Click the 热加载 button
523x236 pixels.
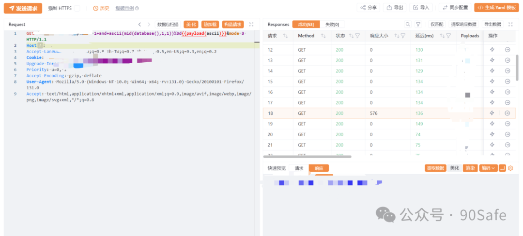click(x=210, y=24)
